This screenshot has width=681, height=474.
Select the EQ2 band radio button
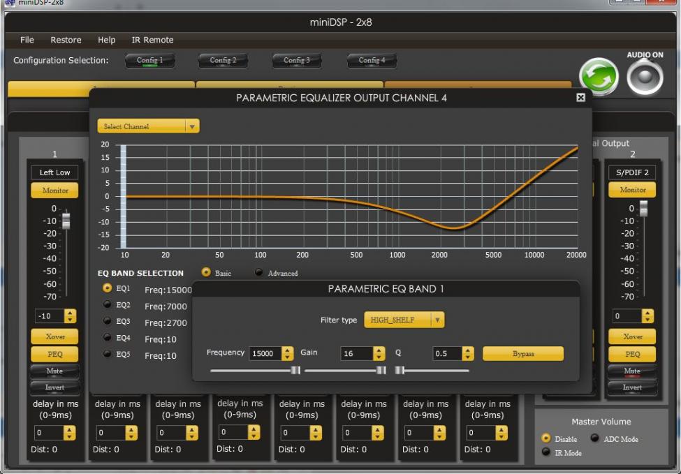point(107,305)
